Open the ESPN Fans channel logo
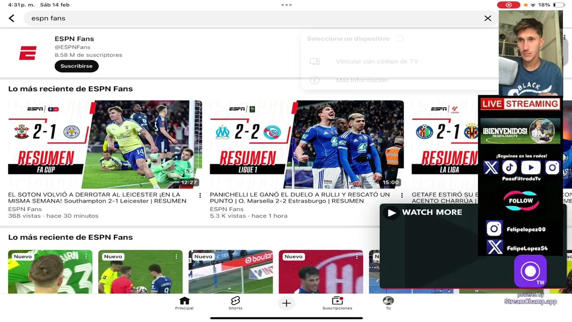 [28, 54]
